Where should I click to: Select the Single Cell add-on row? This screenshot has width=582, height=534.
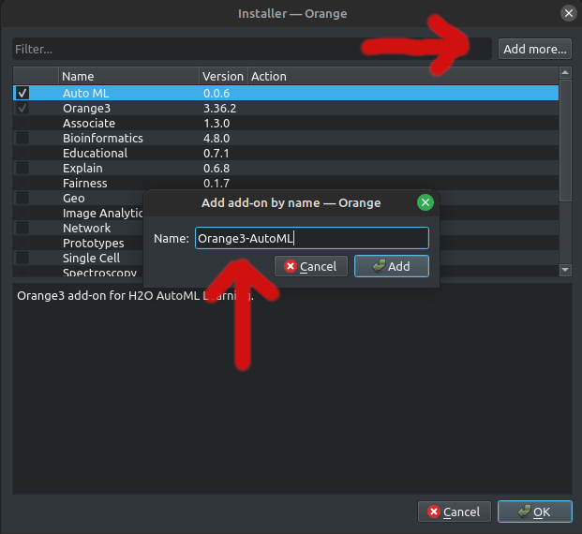click(78, 258)
